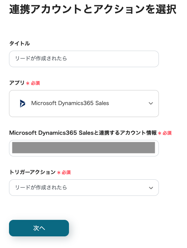Click the タイトル field label

click(x=19, y=44)
